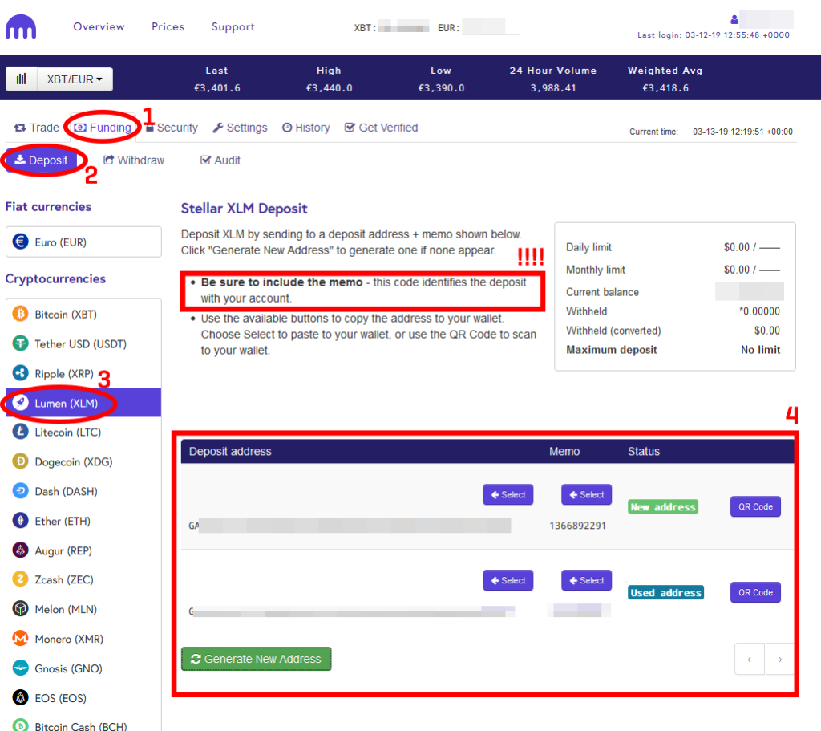The height and width of the screenshot is (731, 821).
Task: Go to previous page of addresses
Action: coord(750,660)
